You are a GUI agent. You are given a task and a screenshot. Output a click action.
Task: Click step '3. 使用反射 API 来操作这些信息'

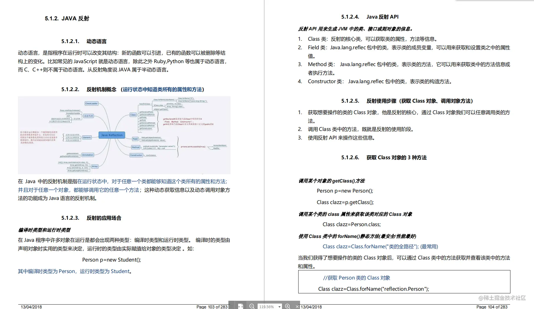coord(337,138)
